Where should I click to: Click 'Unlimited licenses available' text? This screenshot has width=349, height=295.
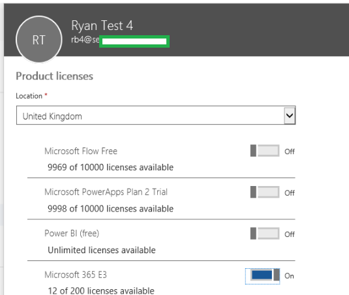pyautogui.click(x=102, y=250)
